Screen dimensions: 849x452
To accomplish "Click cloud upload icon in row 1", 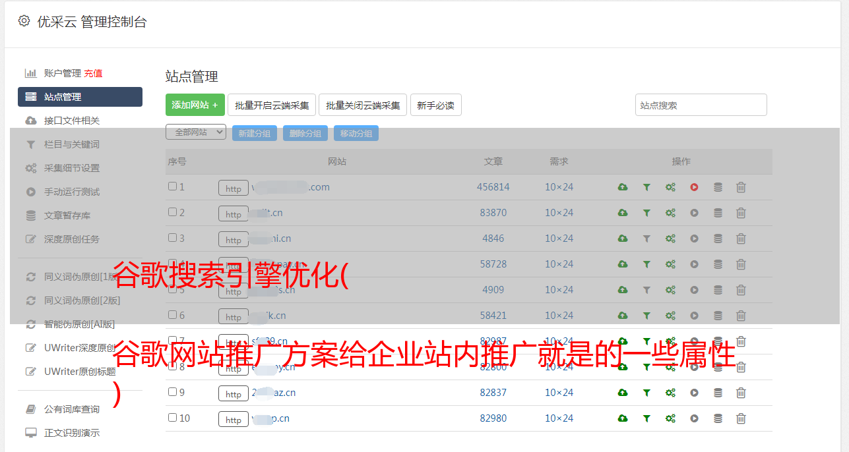I will (623, 187).
